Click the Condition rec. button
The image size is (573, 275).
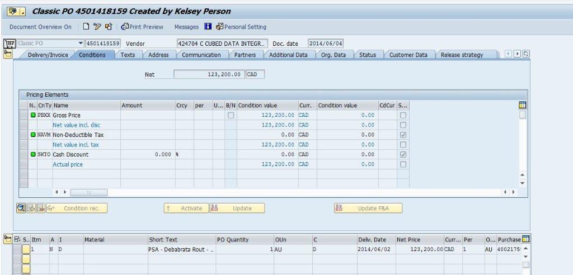click(x=77, y=208)
